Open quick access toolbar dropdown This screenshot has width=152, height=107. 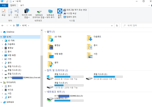pyautogui.click(x=13, y=1)
